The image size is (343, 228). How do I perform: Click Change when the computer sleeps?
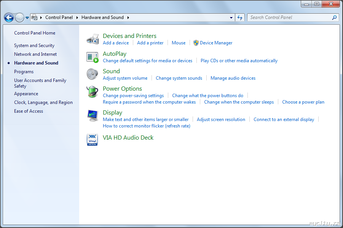239,102
